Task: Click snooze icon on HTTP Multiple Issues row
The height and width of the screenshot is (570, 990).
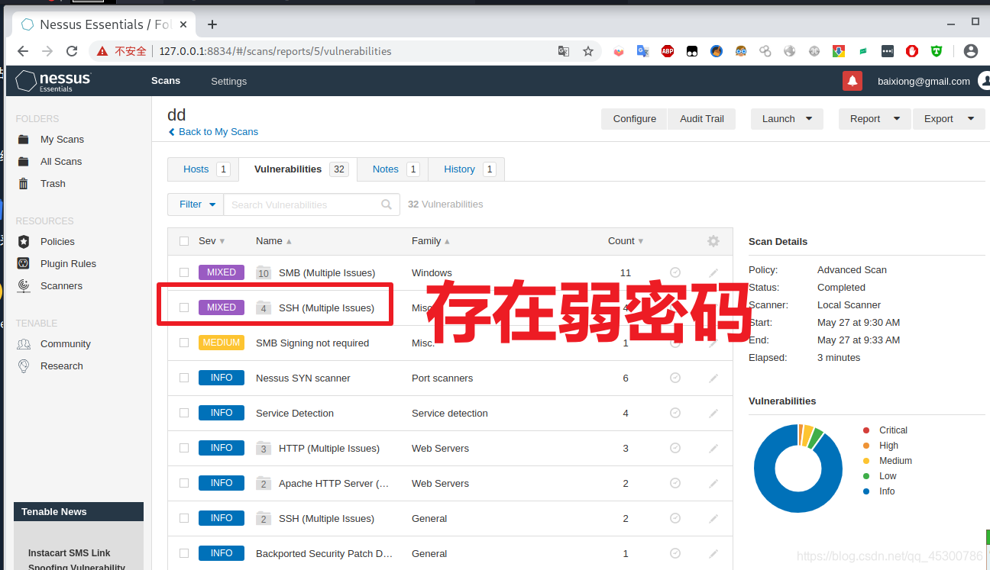Action: (675, 448)
